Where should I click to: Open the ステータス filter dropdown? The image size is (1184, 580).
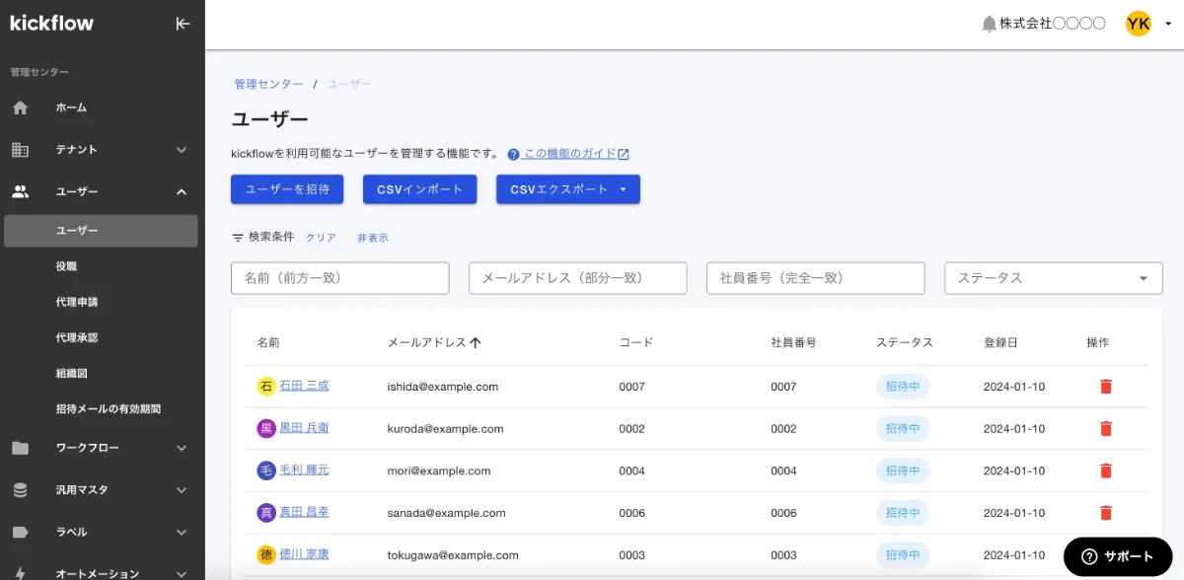point(1054,278)
